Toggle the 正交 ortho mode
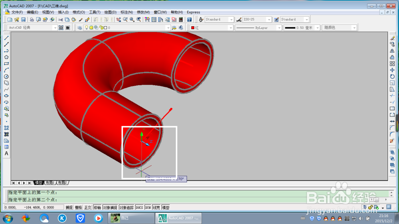 pos(87,208)
